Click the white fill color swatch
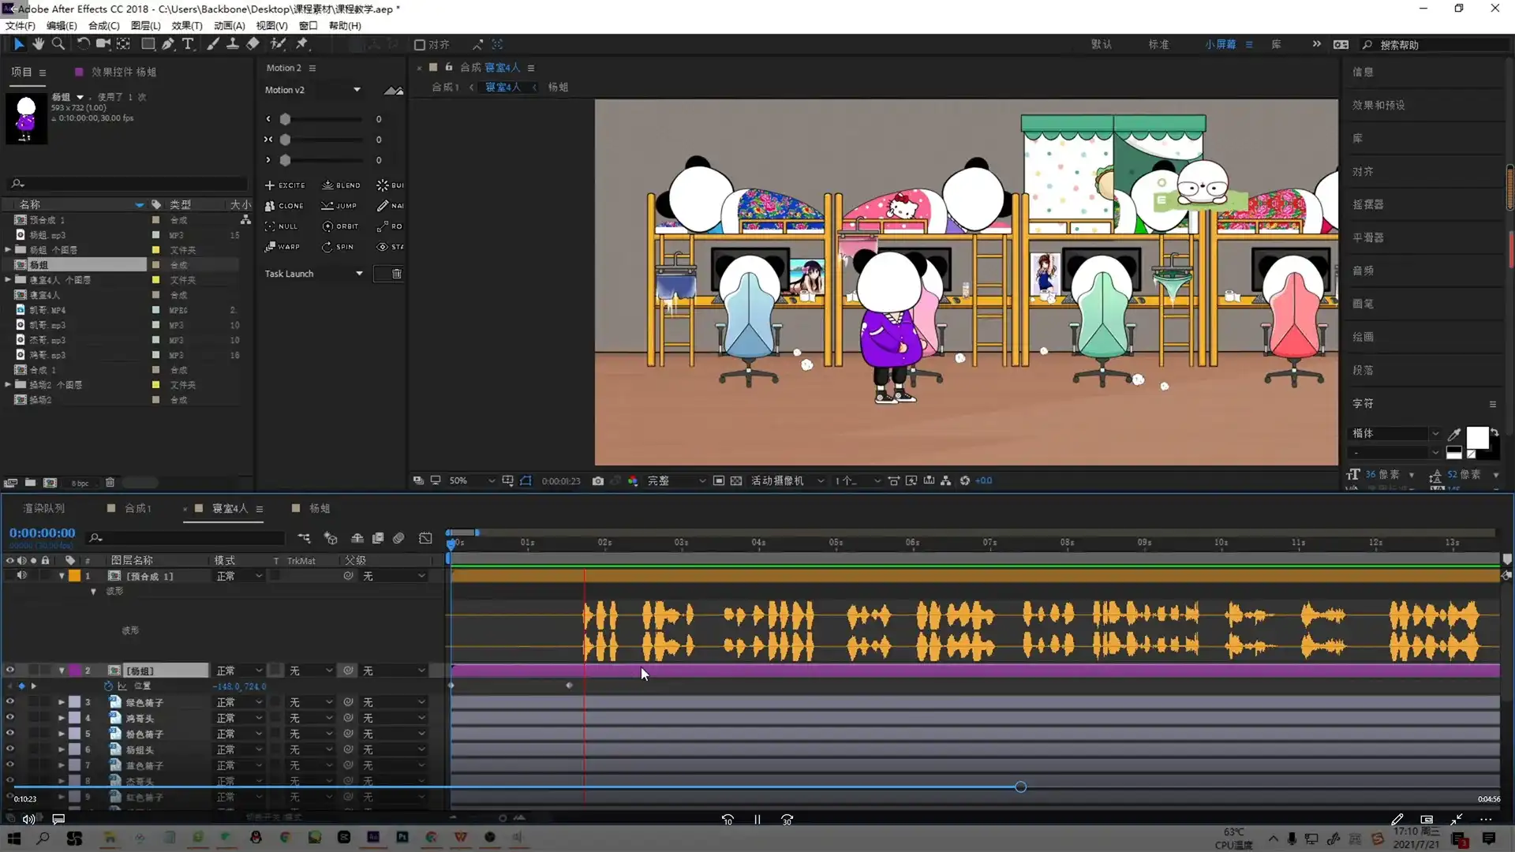Viewport: 1515px width, 852px height. pos(1477,437)
